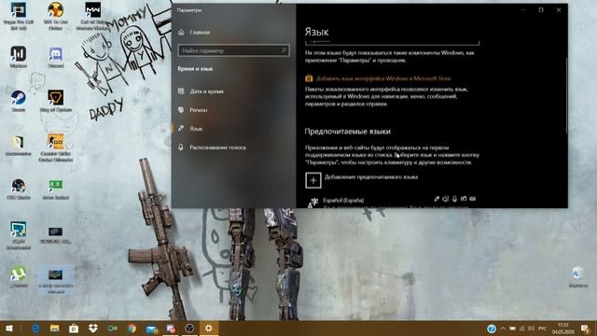Open the uTorrent desktop shortcut
This screenshot has width=597, height=336.
[x=19, y=276]
